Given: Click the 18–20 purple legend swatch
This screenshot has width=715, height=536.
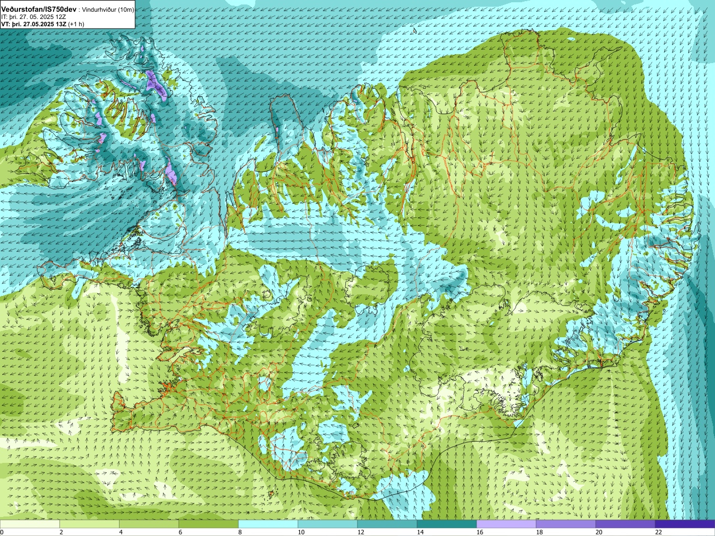Looking at the screenshot, I should [566, 524].
